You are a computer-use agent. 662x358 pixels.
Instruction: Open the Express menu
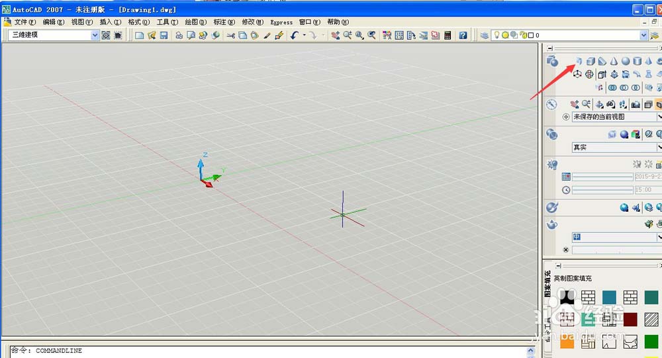coord(281,22)
